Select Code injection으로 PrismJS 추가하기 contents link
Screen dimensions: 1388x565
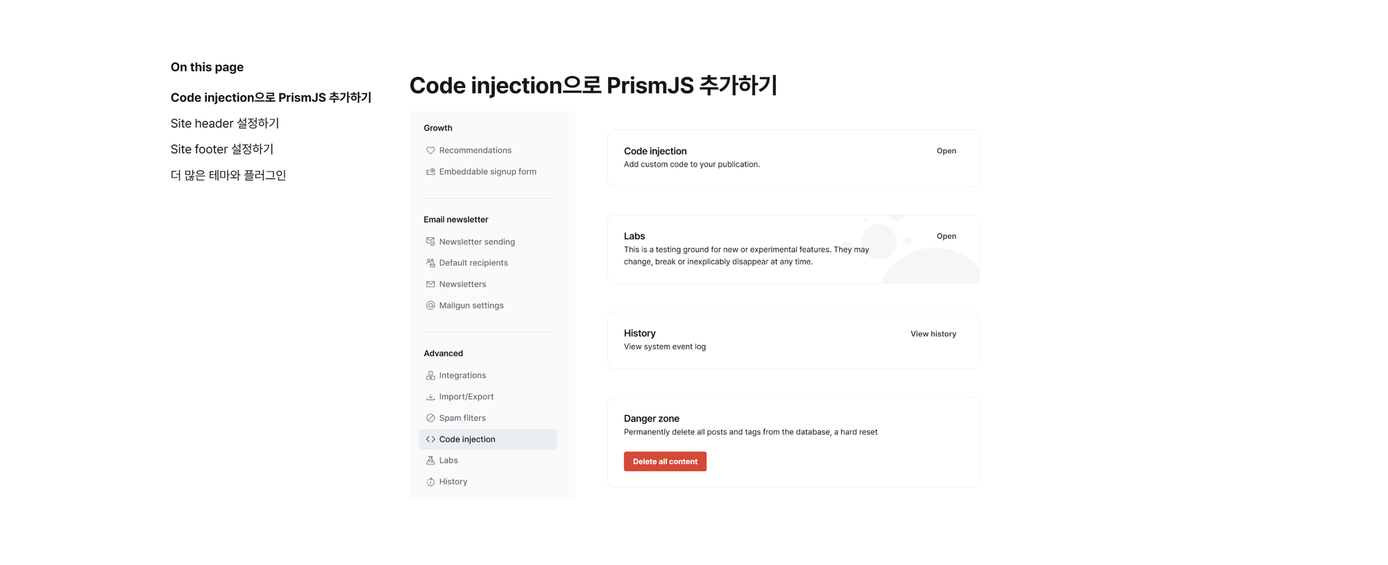coord(271,98)
